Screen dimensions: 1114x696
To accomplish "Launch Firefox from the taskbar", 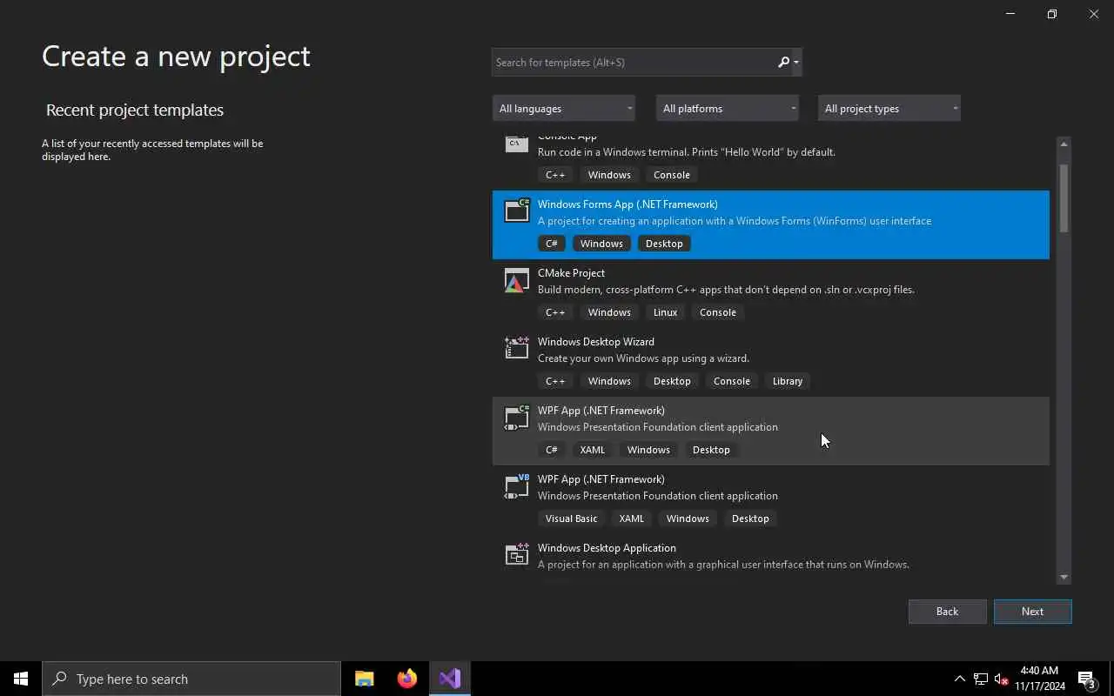I will (x=407, y=679).
